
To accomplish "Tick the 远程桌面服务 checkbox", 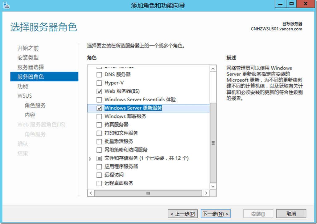I will pos(99,184).
